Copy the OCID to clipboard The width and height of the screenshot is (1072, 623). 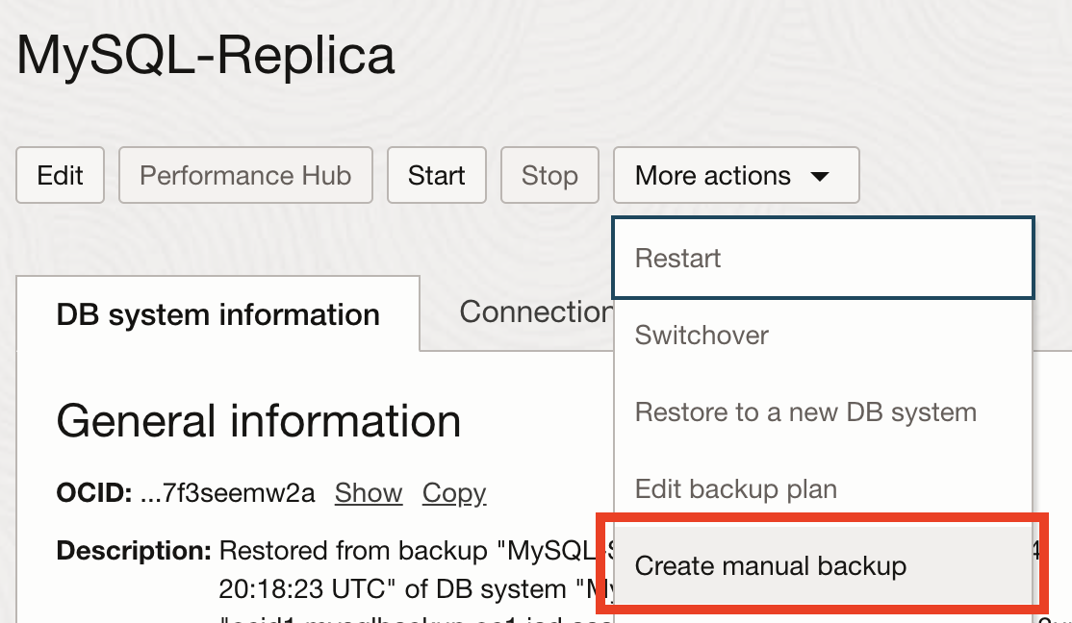click(454, 492)
